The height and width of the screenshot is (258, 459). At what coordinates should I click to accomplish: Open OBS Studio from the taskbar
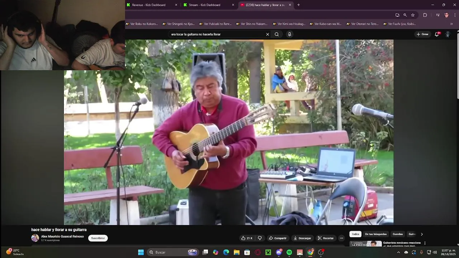click(x=321, y=252)
